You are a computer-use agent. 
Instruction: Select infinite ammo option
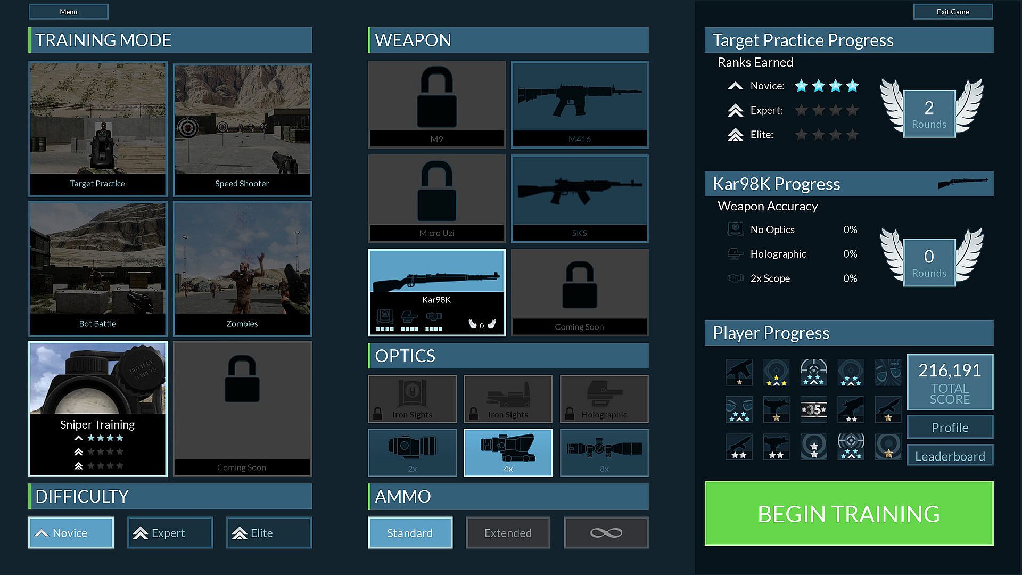pyautogui.click(x=606, y=532)
